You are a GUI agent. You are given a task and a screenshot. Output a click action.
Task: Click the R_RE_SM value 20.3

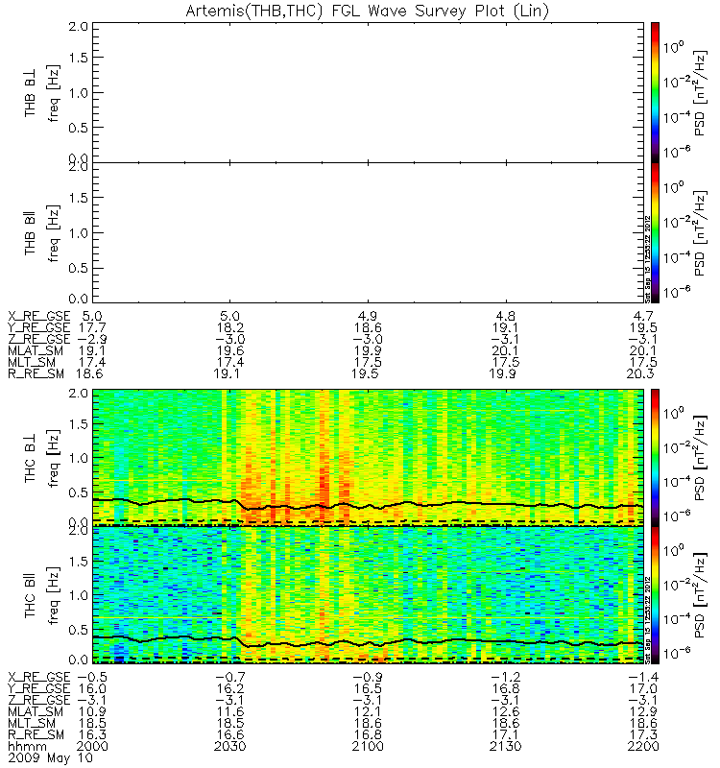639,373
